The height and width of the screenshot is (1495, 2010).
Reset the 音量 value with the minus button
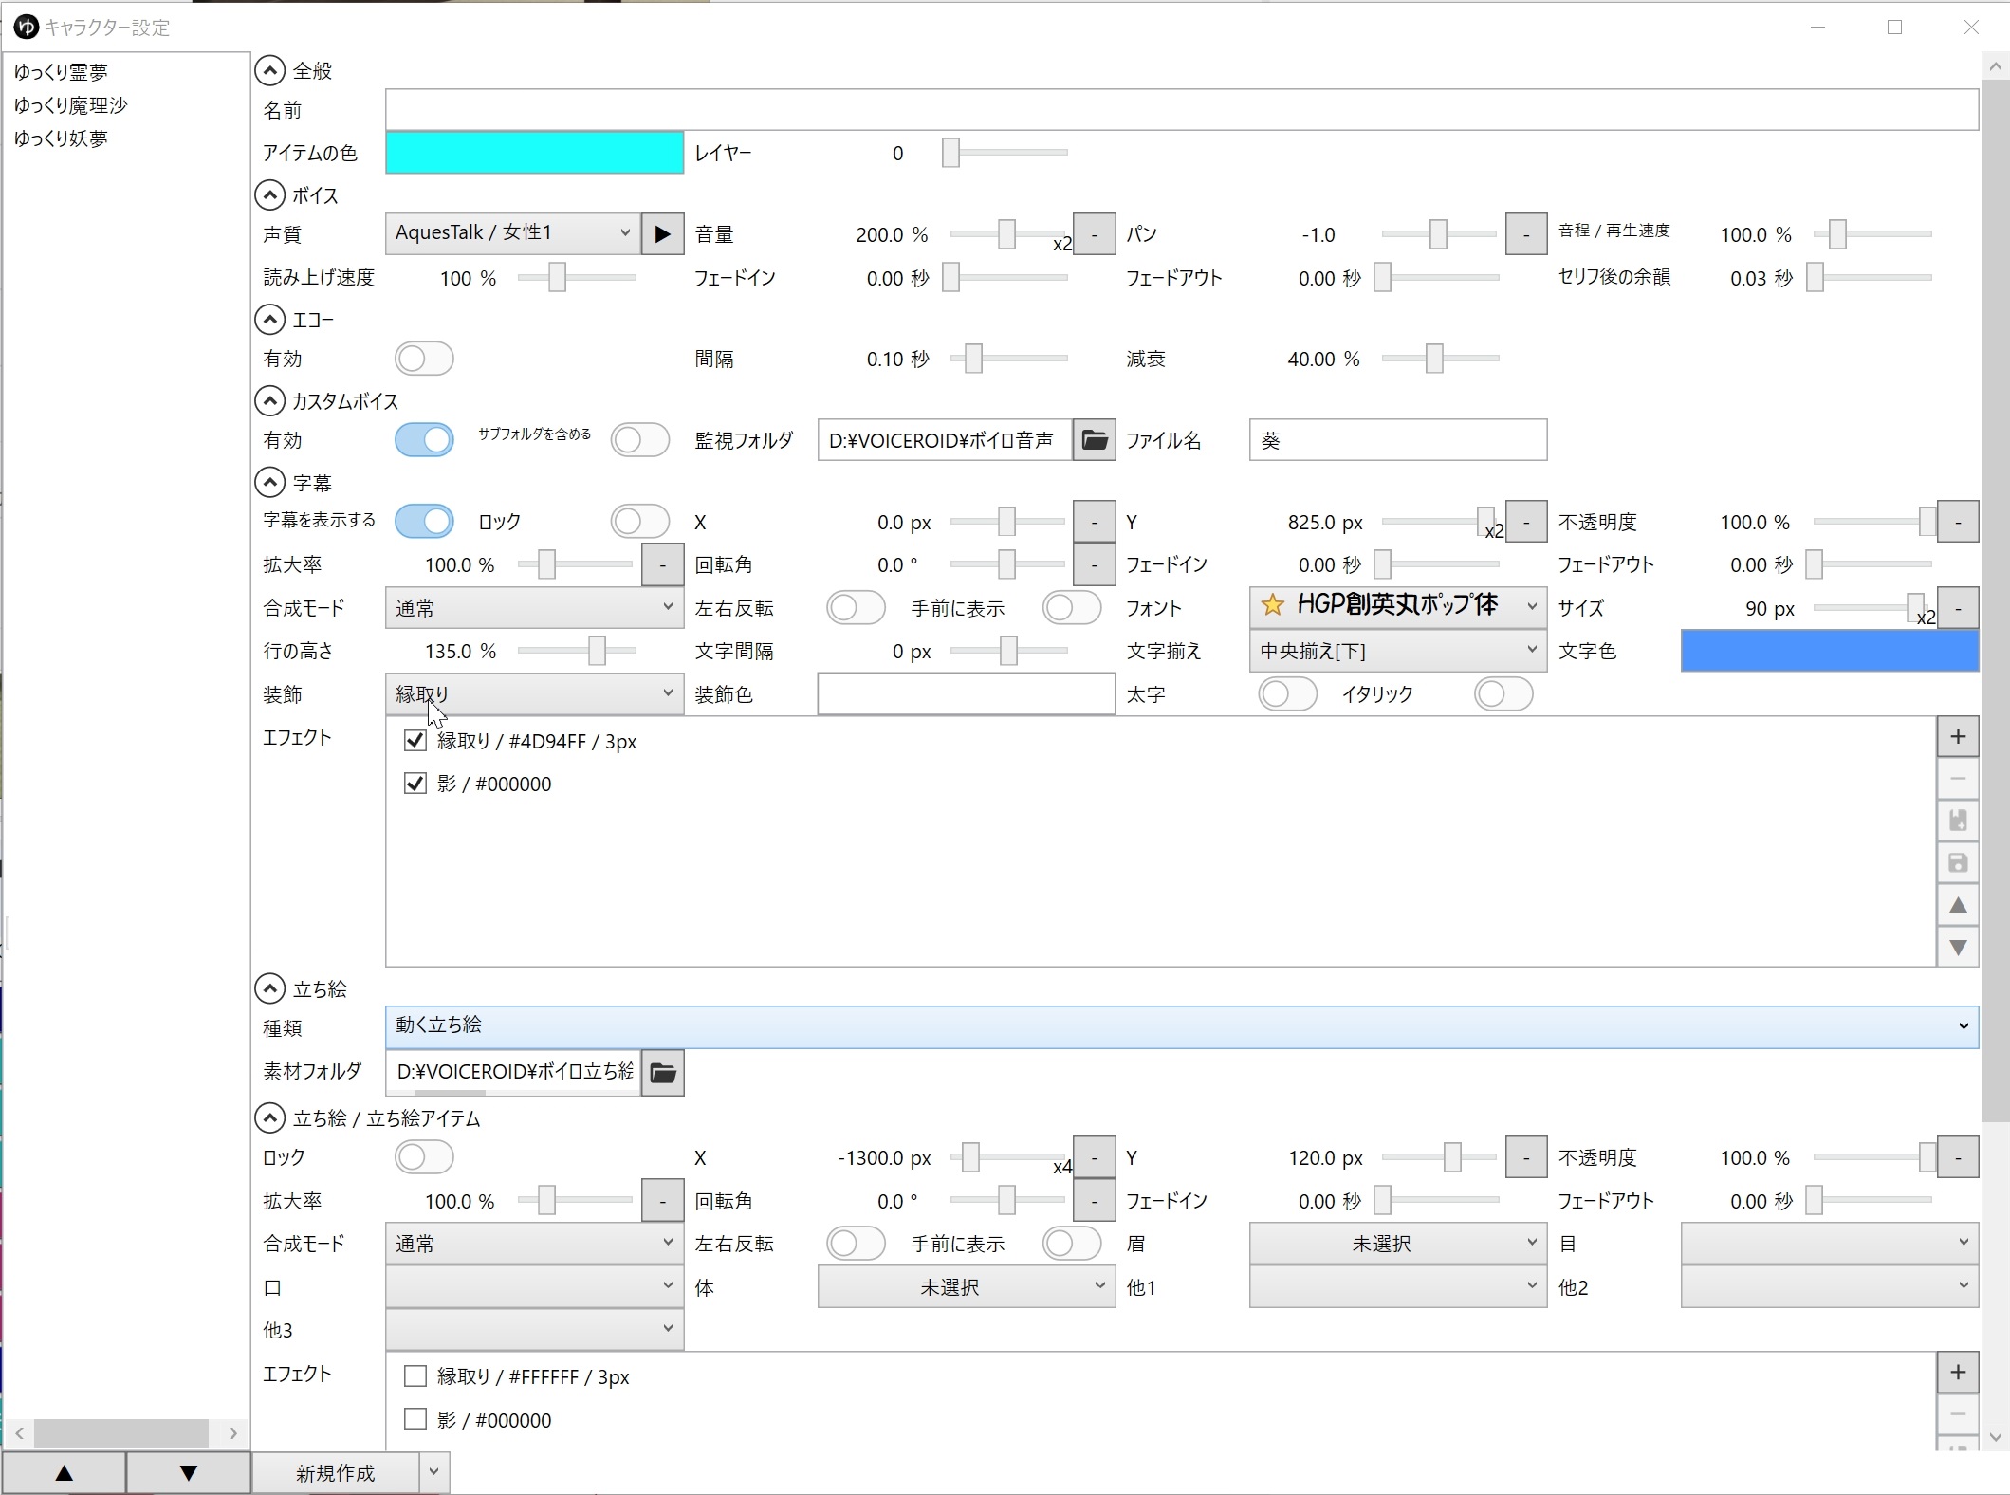click(1095, 234)
